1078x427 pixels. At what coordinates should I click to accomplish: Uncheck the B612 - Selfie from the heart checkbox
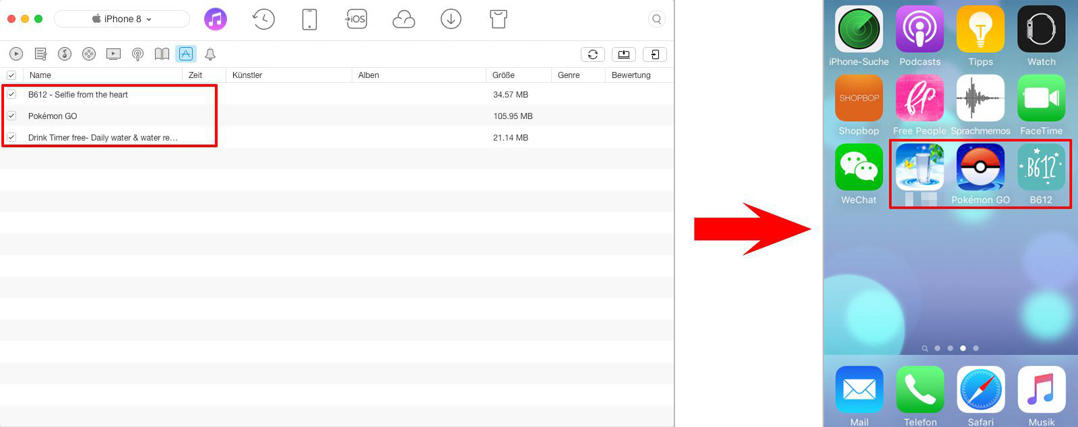pyautogui.click(x=11, y=94)
